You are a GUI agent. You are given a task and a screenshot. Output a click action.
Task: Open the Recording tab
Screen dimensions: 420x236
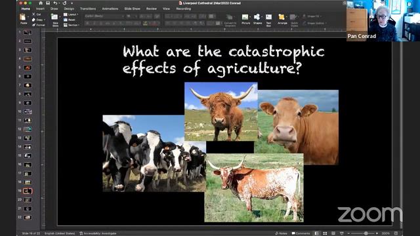(184, 9)
